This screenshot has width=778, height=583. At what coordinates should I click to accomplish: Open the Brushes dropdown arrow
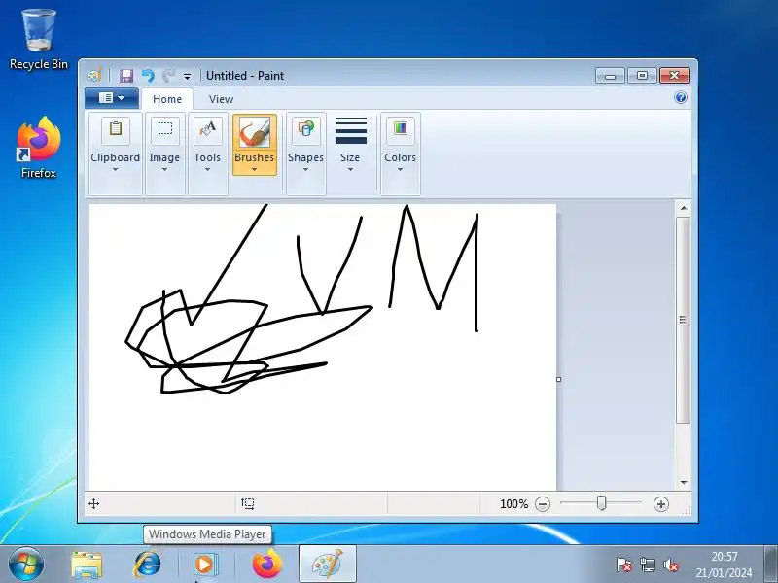click(x=255, y=169)
